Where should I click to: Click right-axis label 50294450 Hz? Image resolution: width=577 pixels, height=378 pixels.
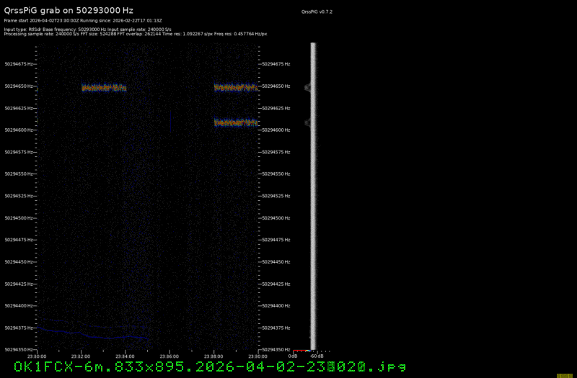pyautogui.click(x=276, y=262)
